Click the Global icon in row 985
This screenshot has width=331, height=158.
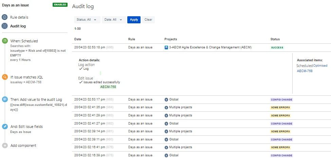tap(166, 99)
